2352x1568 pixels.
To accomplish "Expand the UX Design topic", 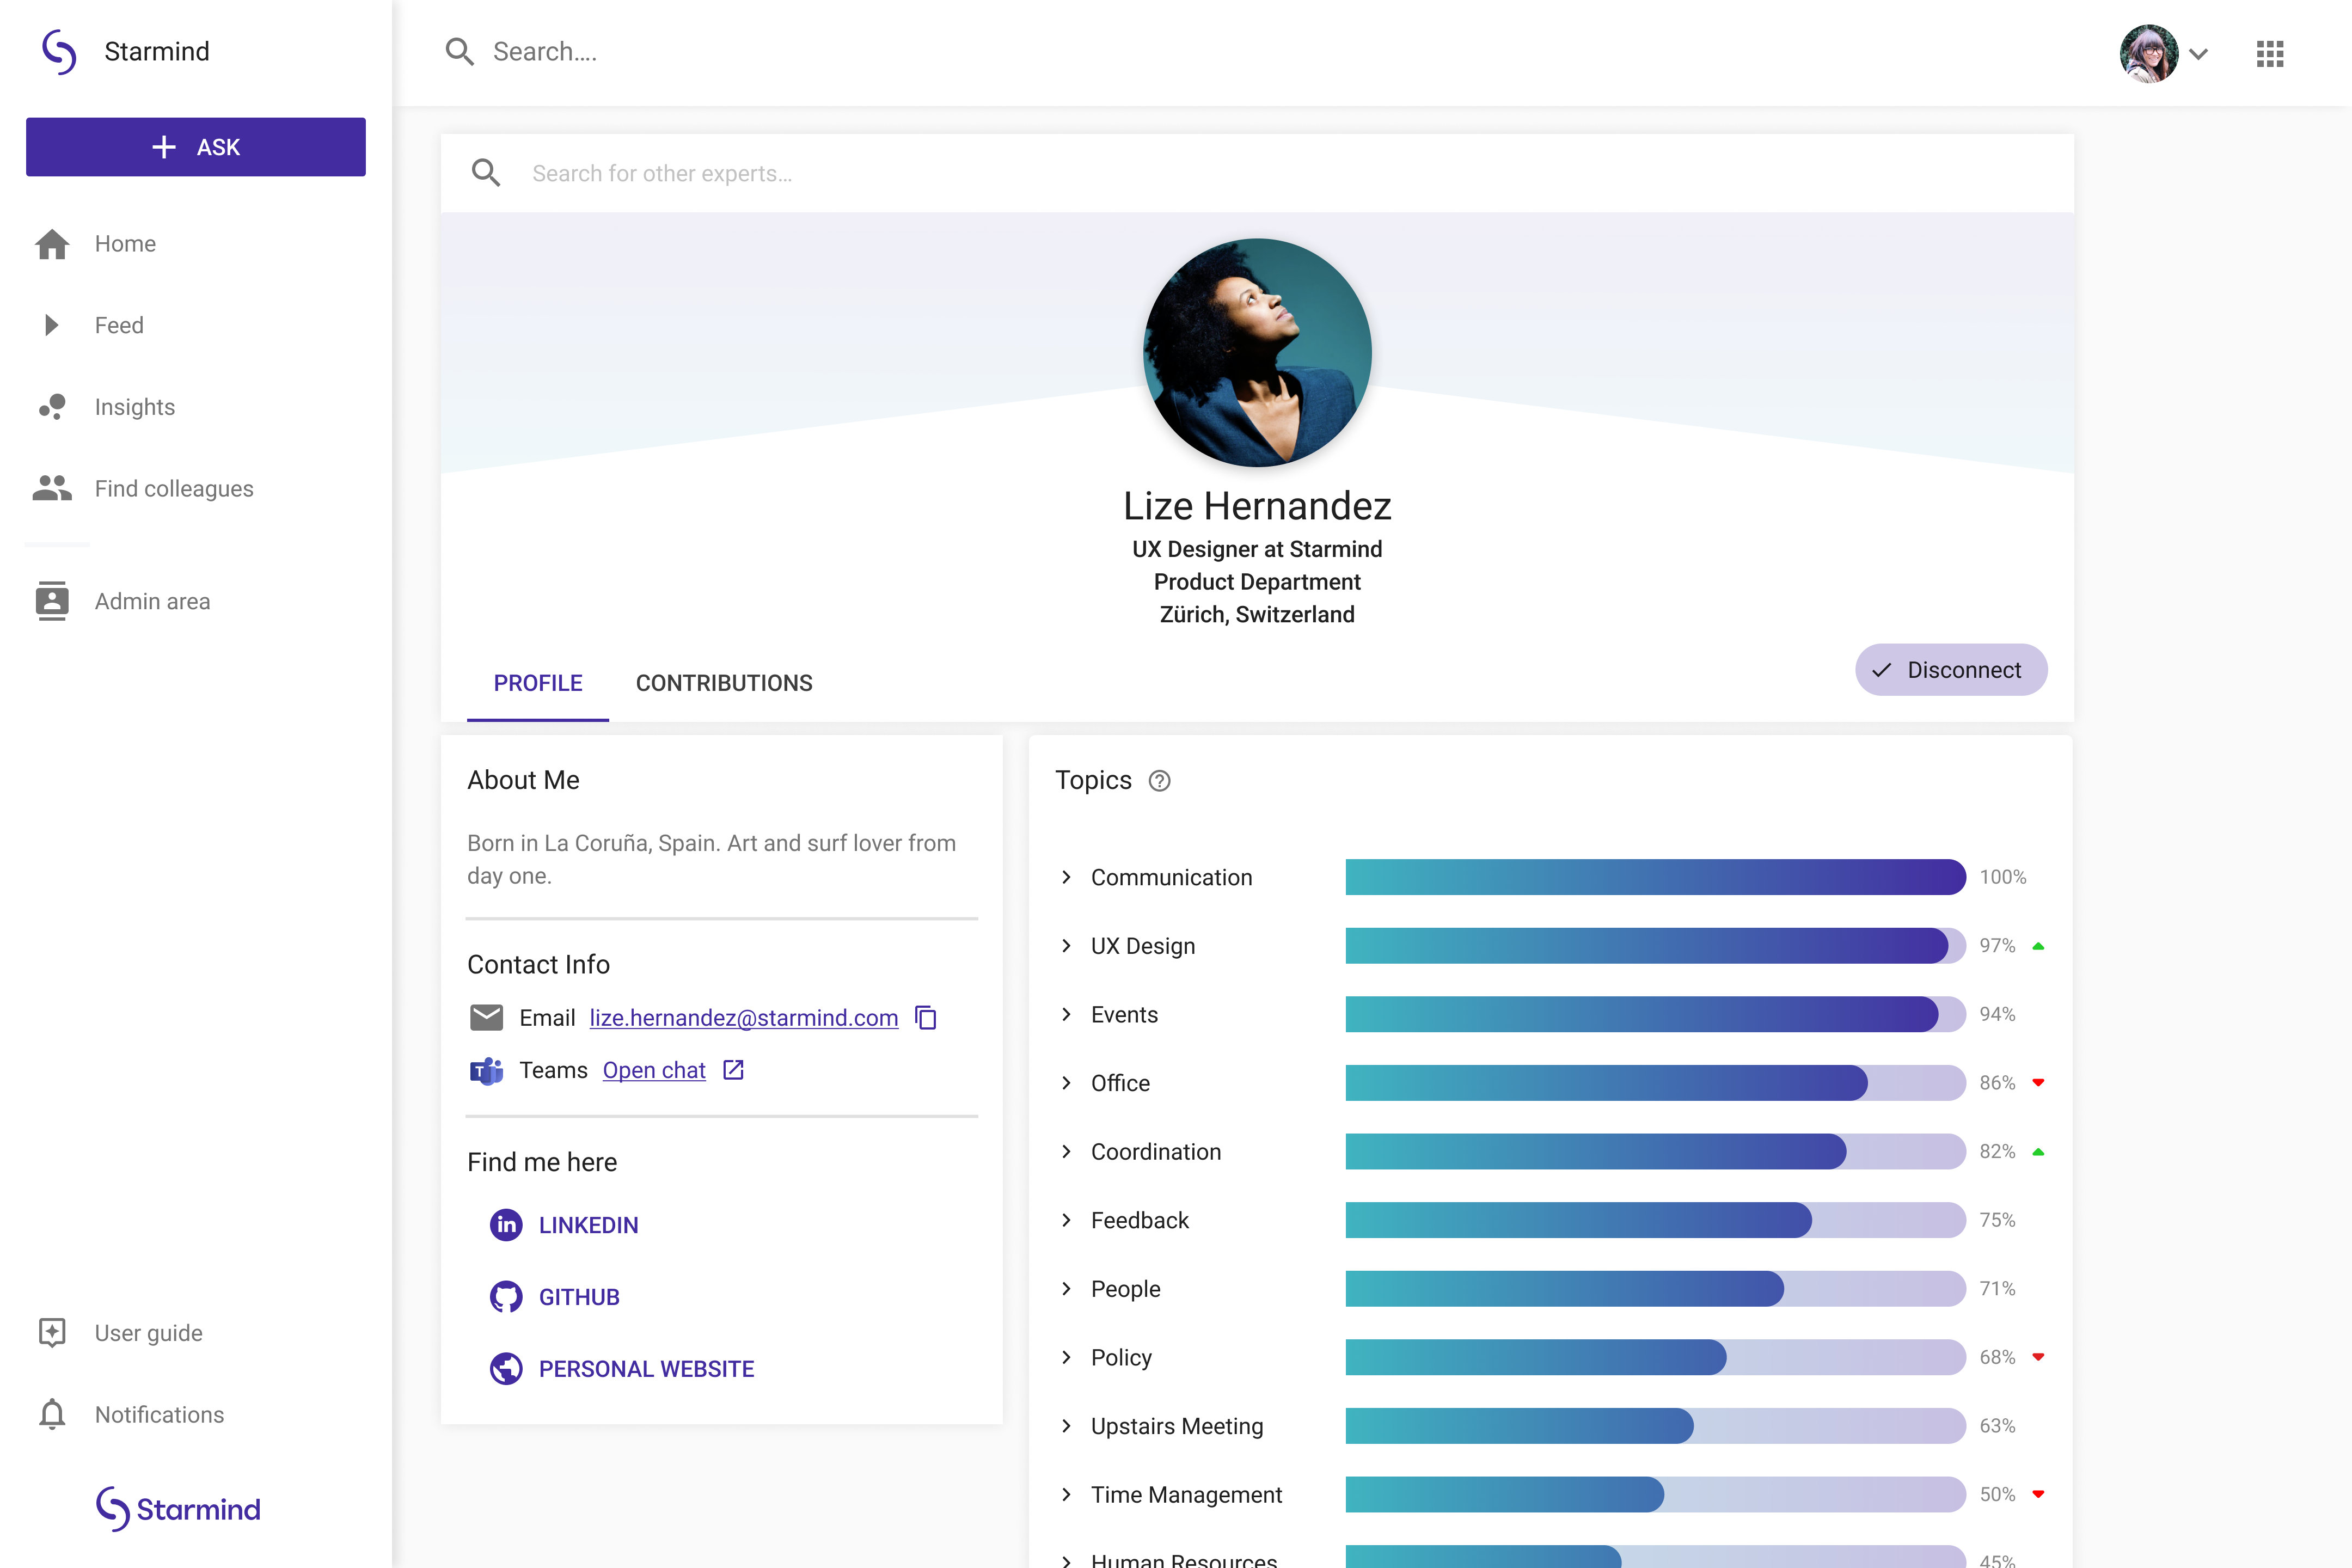I will click(1067, 946).
